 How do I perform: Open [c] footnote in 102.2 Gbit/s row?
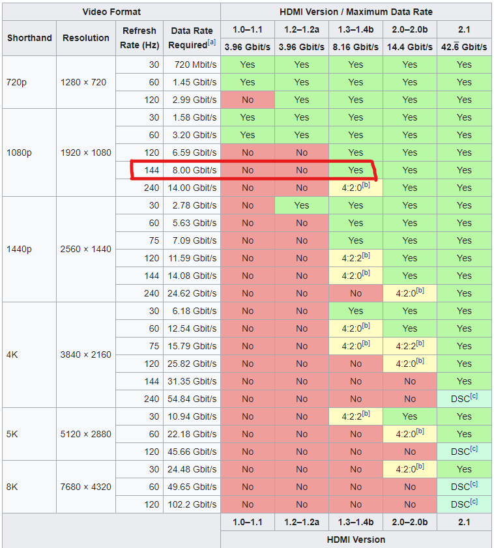tap(474, 501)
